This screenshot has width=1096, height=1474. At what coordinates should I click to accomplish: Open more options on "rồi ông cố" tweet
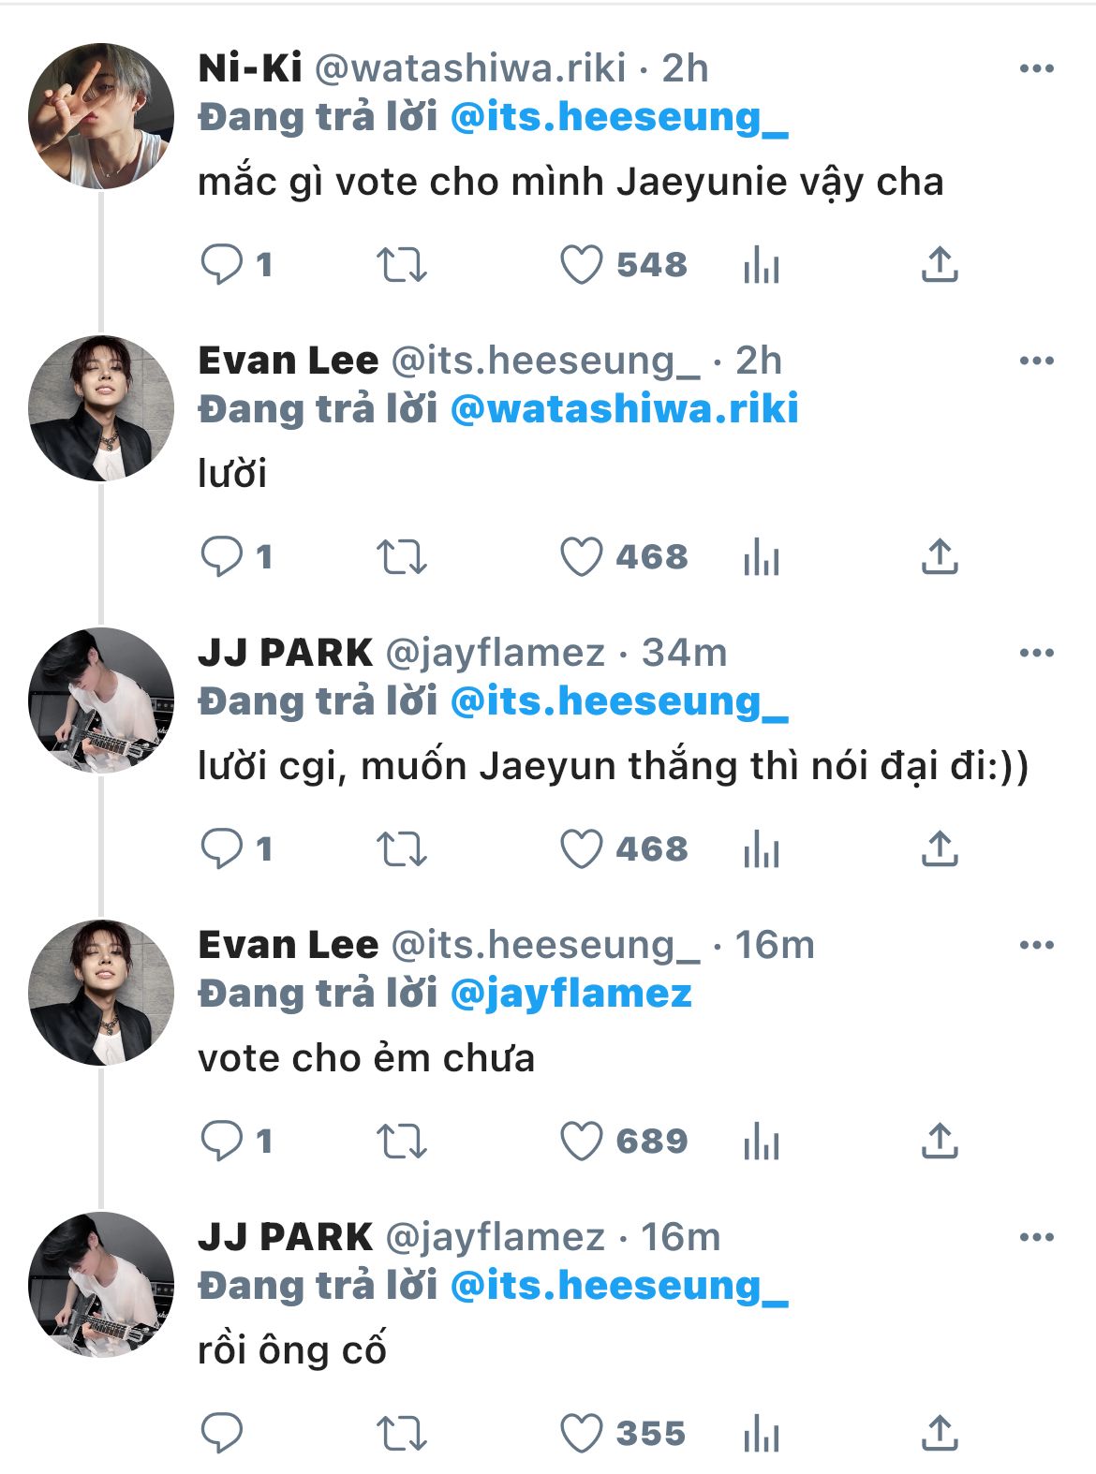click(x=1036, y=1237)
